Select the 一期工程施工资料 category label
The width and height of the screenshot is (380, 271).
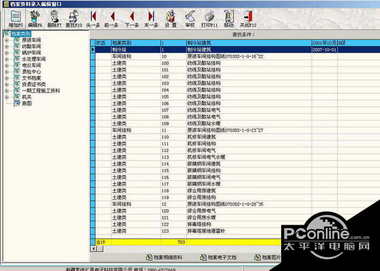click(41, 91)
